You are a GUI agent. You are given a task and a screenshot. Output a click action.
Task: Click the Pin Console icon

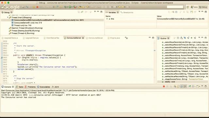coord(189,87)
